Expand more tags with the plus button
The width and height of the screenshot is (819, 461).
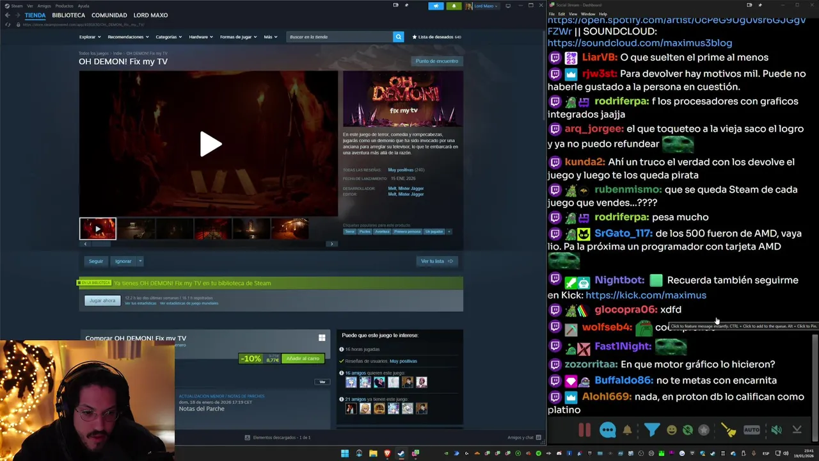point(449,232)
